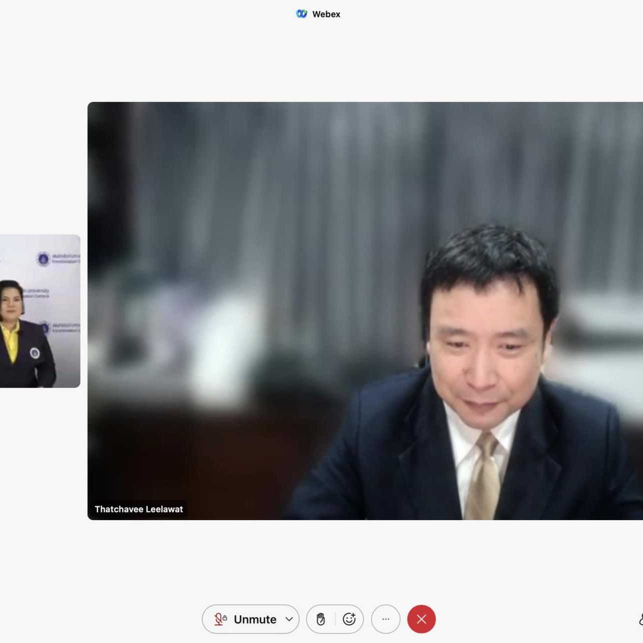Toggle Unmute to enable your microphone
The image size is (643, 643).
pyautogui.click(x=254, y=619)
